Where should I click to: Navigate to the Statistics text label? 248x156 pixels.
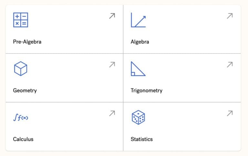(142, 139)
